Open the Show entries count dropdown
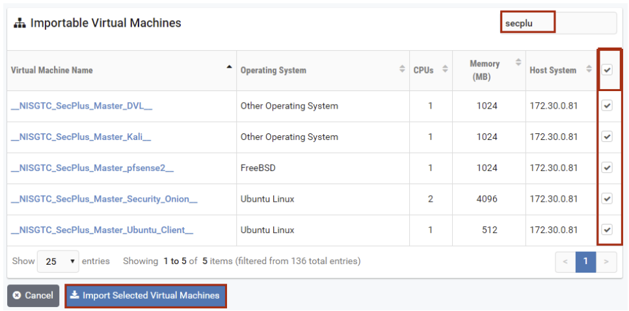629x311 pixels. [x=58, y=262]
